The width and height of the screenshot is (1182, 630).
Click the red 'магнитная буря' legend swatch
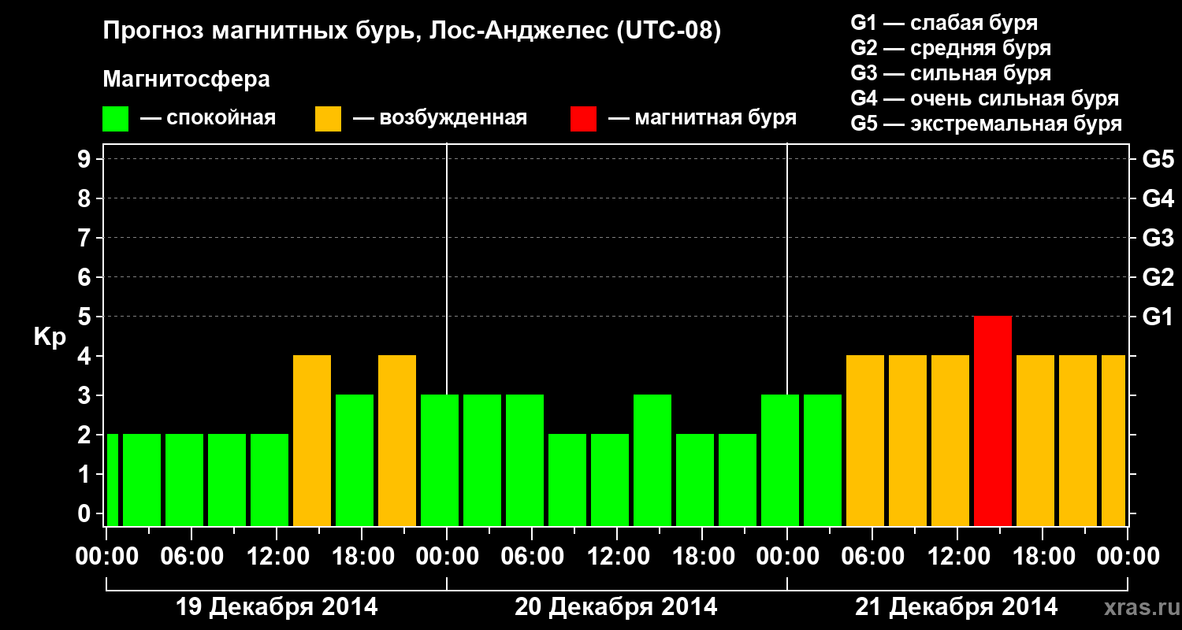[x=583, y=119]
